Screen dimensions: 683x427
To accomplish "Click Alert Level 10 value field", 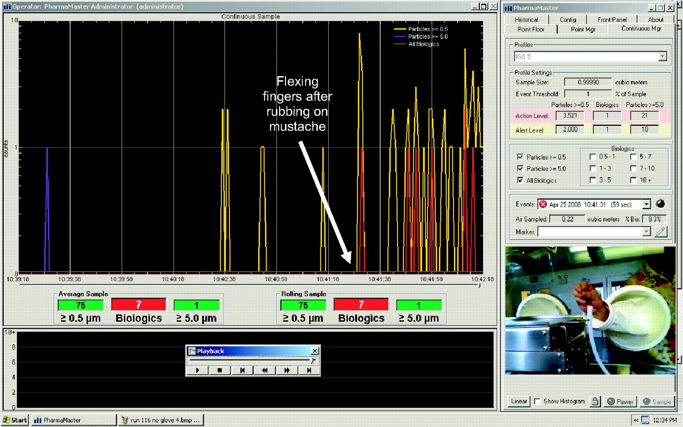I will pyautogui.click(x=645, y=130).
